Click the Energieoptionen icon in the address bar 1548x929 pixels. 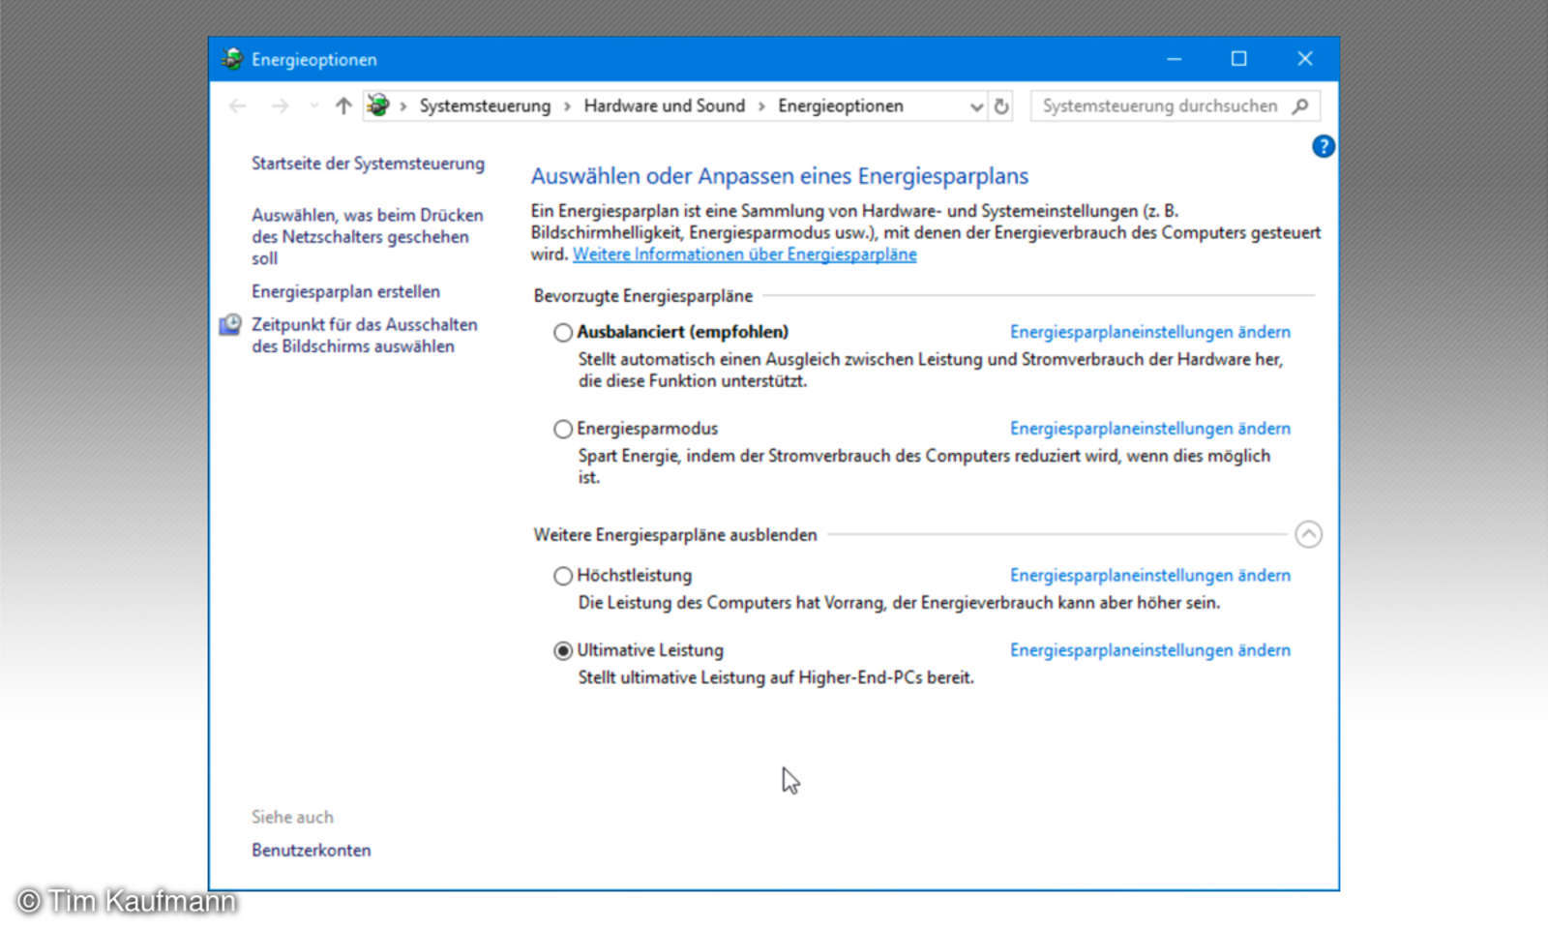pos(378,106)
